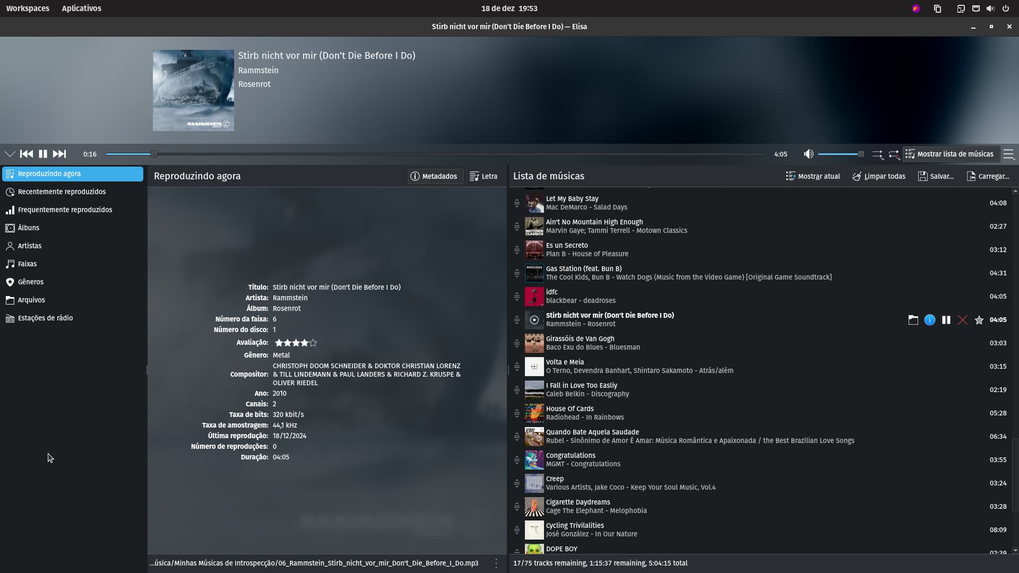Open Aplicativos menu in top panel

click(x=81, y=8)
